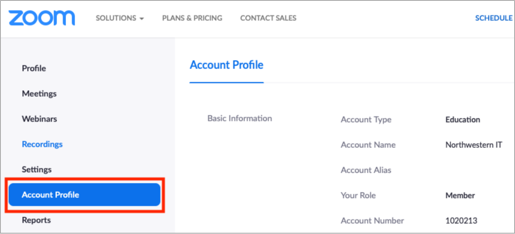515x234 pixels.
Task: Click the Education account type value
Action: (462, 120)
